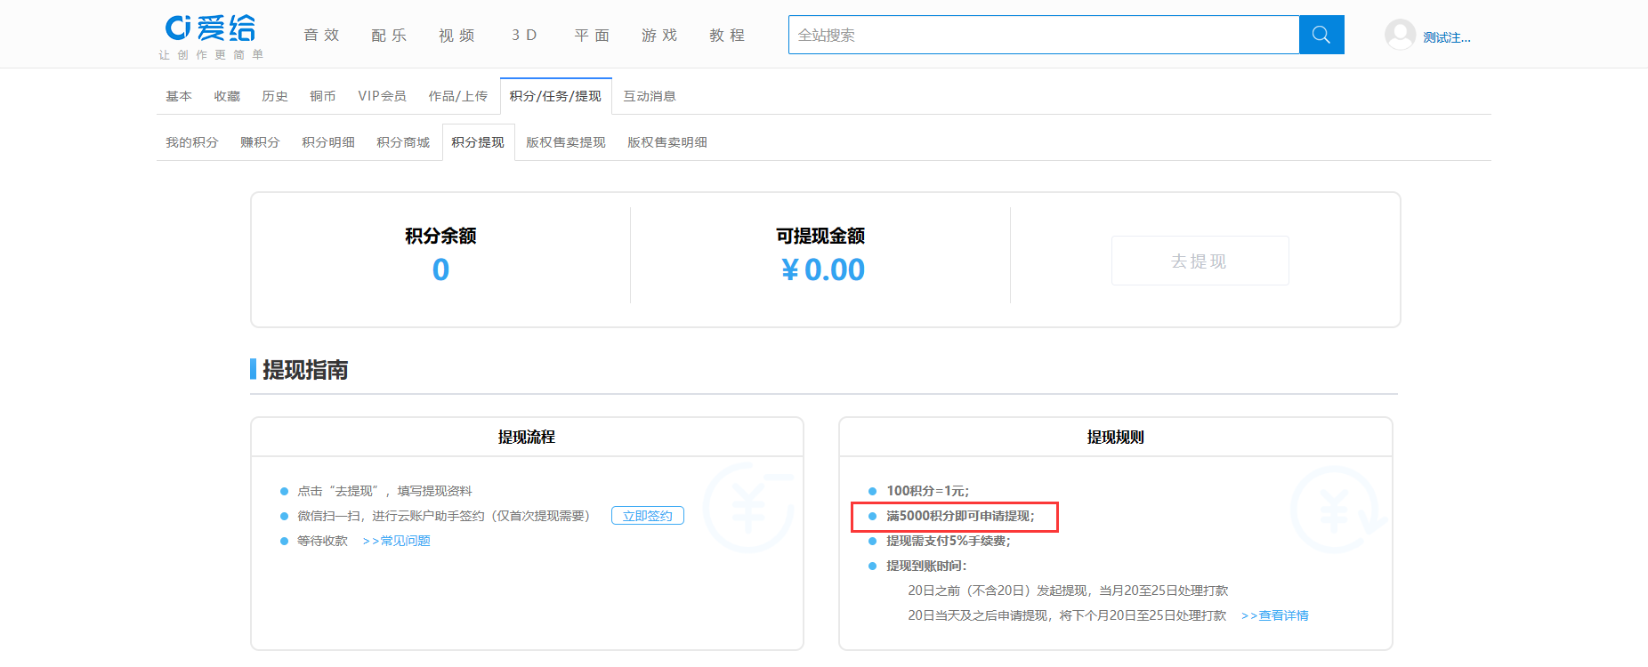Image resolution: width=1648 pixels, height=667 pixels.
Task: Click the 可提现金额 ¥0.00 value
Action: 823,269
